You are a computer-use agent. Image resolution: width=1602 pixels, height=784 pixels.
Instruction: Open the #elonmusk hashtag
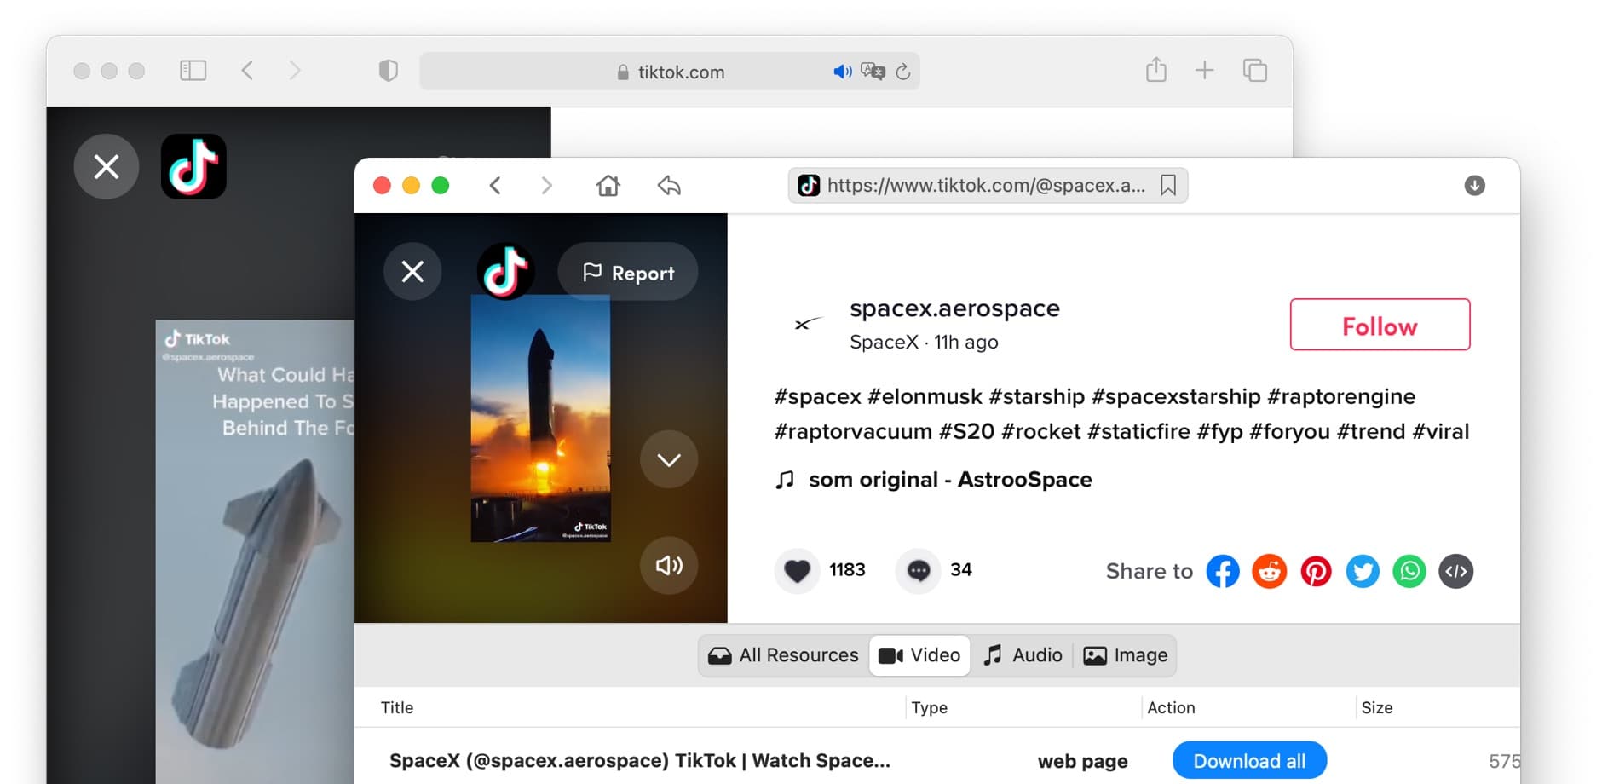tap(925, 396)
